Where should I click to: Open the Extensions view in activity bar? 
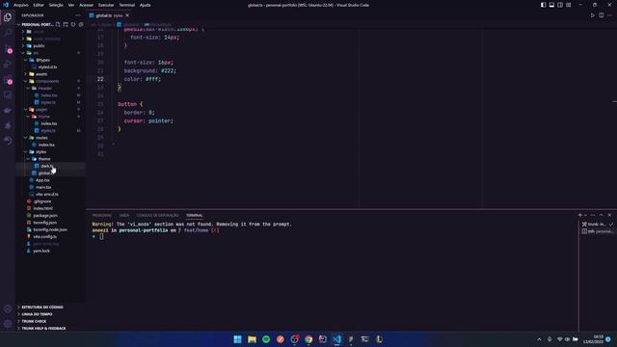coord(8,80)
